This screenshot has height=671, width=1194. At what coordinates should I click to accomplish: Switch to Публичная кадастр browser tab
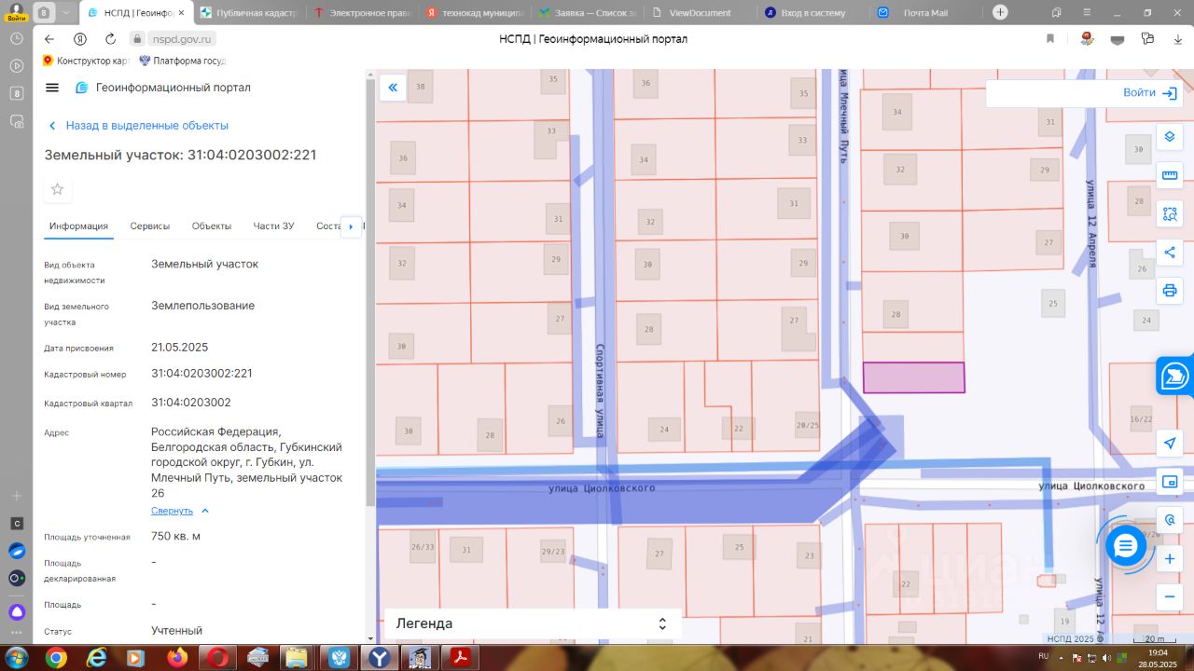pos(249,13)
